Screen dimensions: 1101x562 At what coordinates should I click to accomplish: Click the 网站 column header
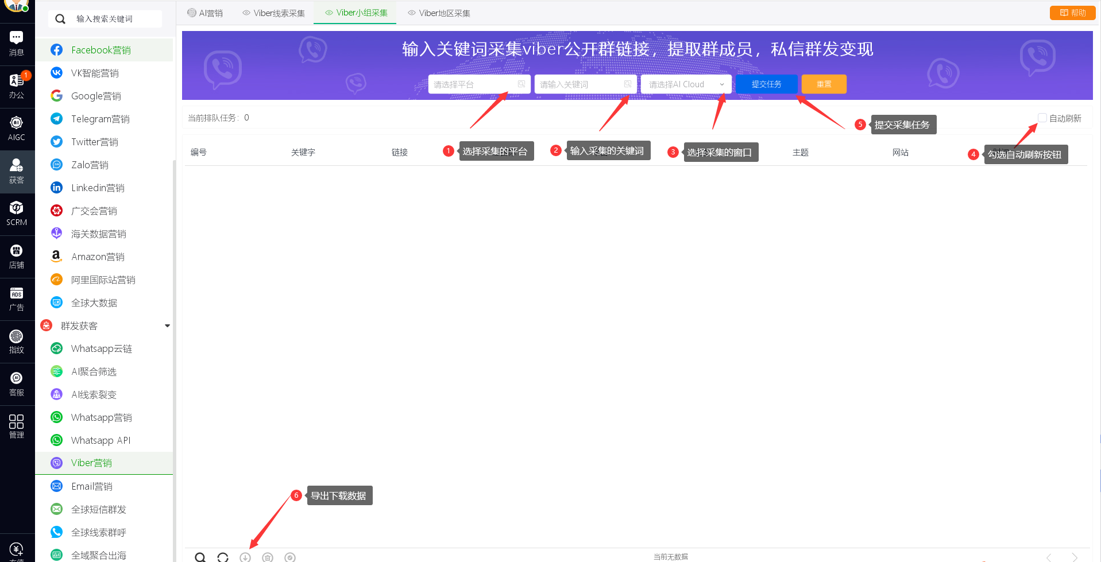901,152
